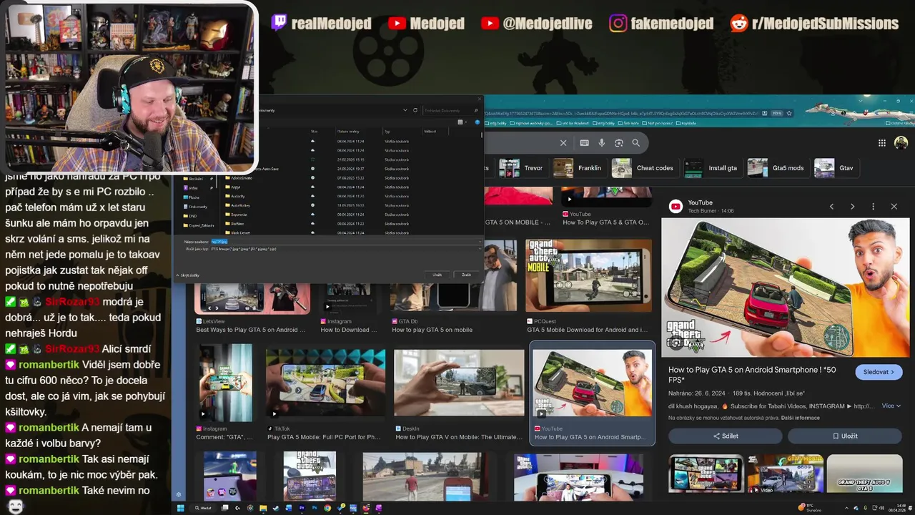Image resolution: width=915 pixels, height=515 pixels.
Task: Open the on-screen keyboard in Google search
Action: (585, 143)
